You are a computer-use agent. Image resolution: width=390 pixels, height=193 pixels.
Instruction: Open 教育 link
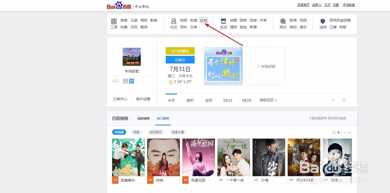[253, 27]
